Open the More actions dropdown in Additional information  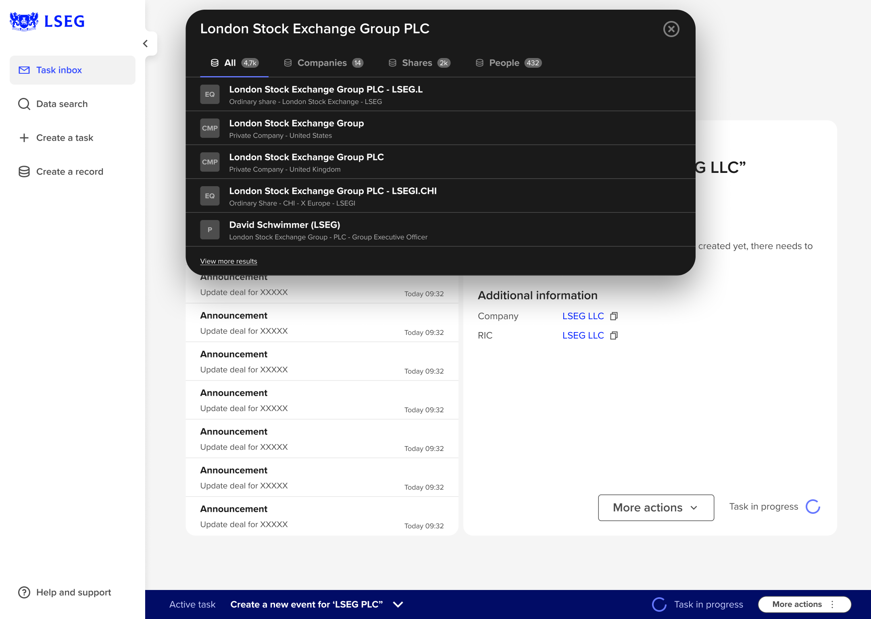coord(655,507)
